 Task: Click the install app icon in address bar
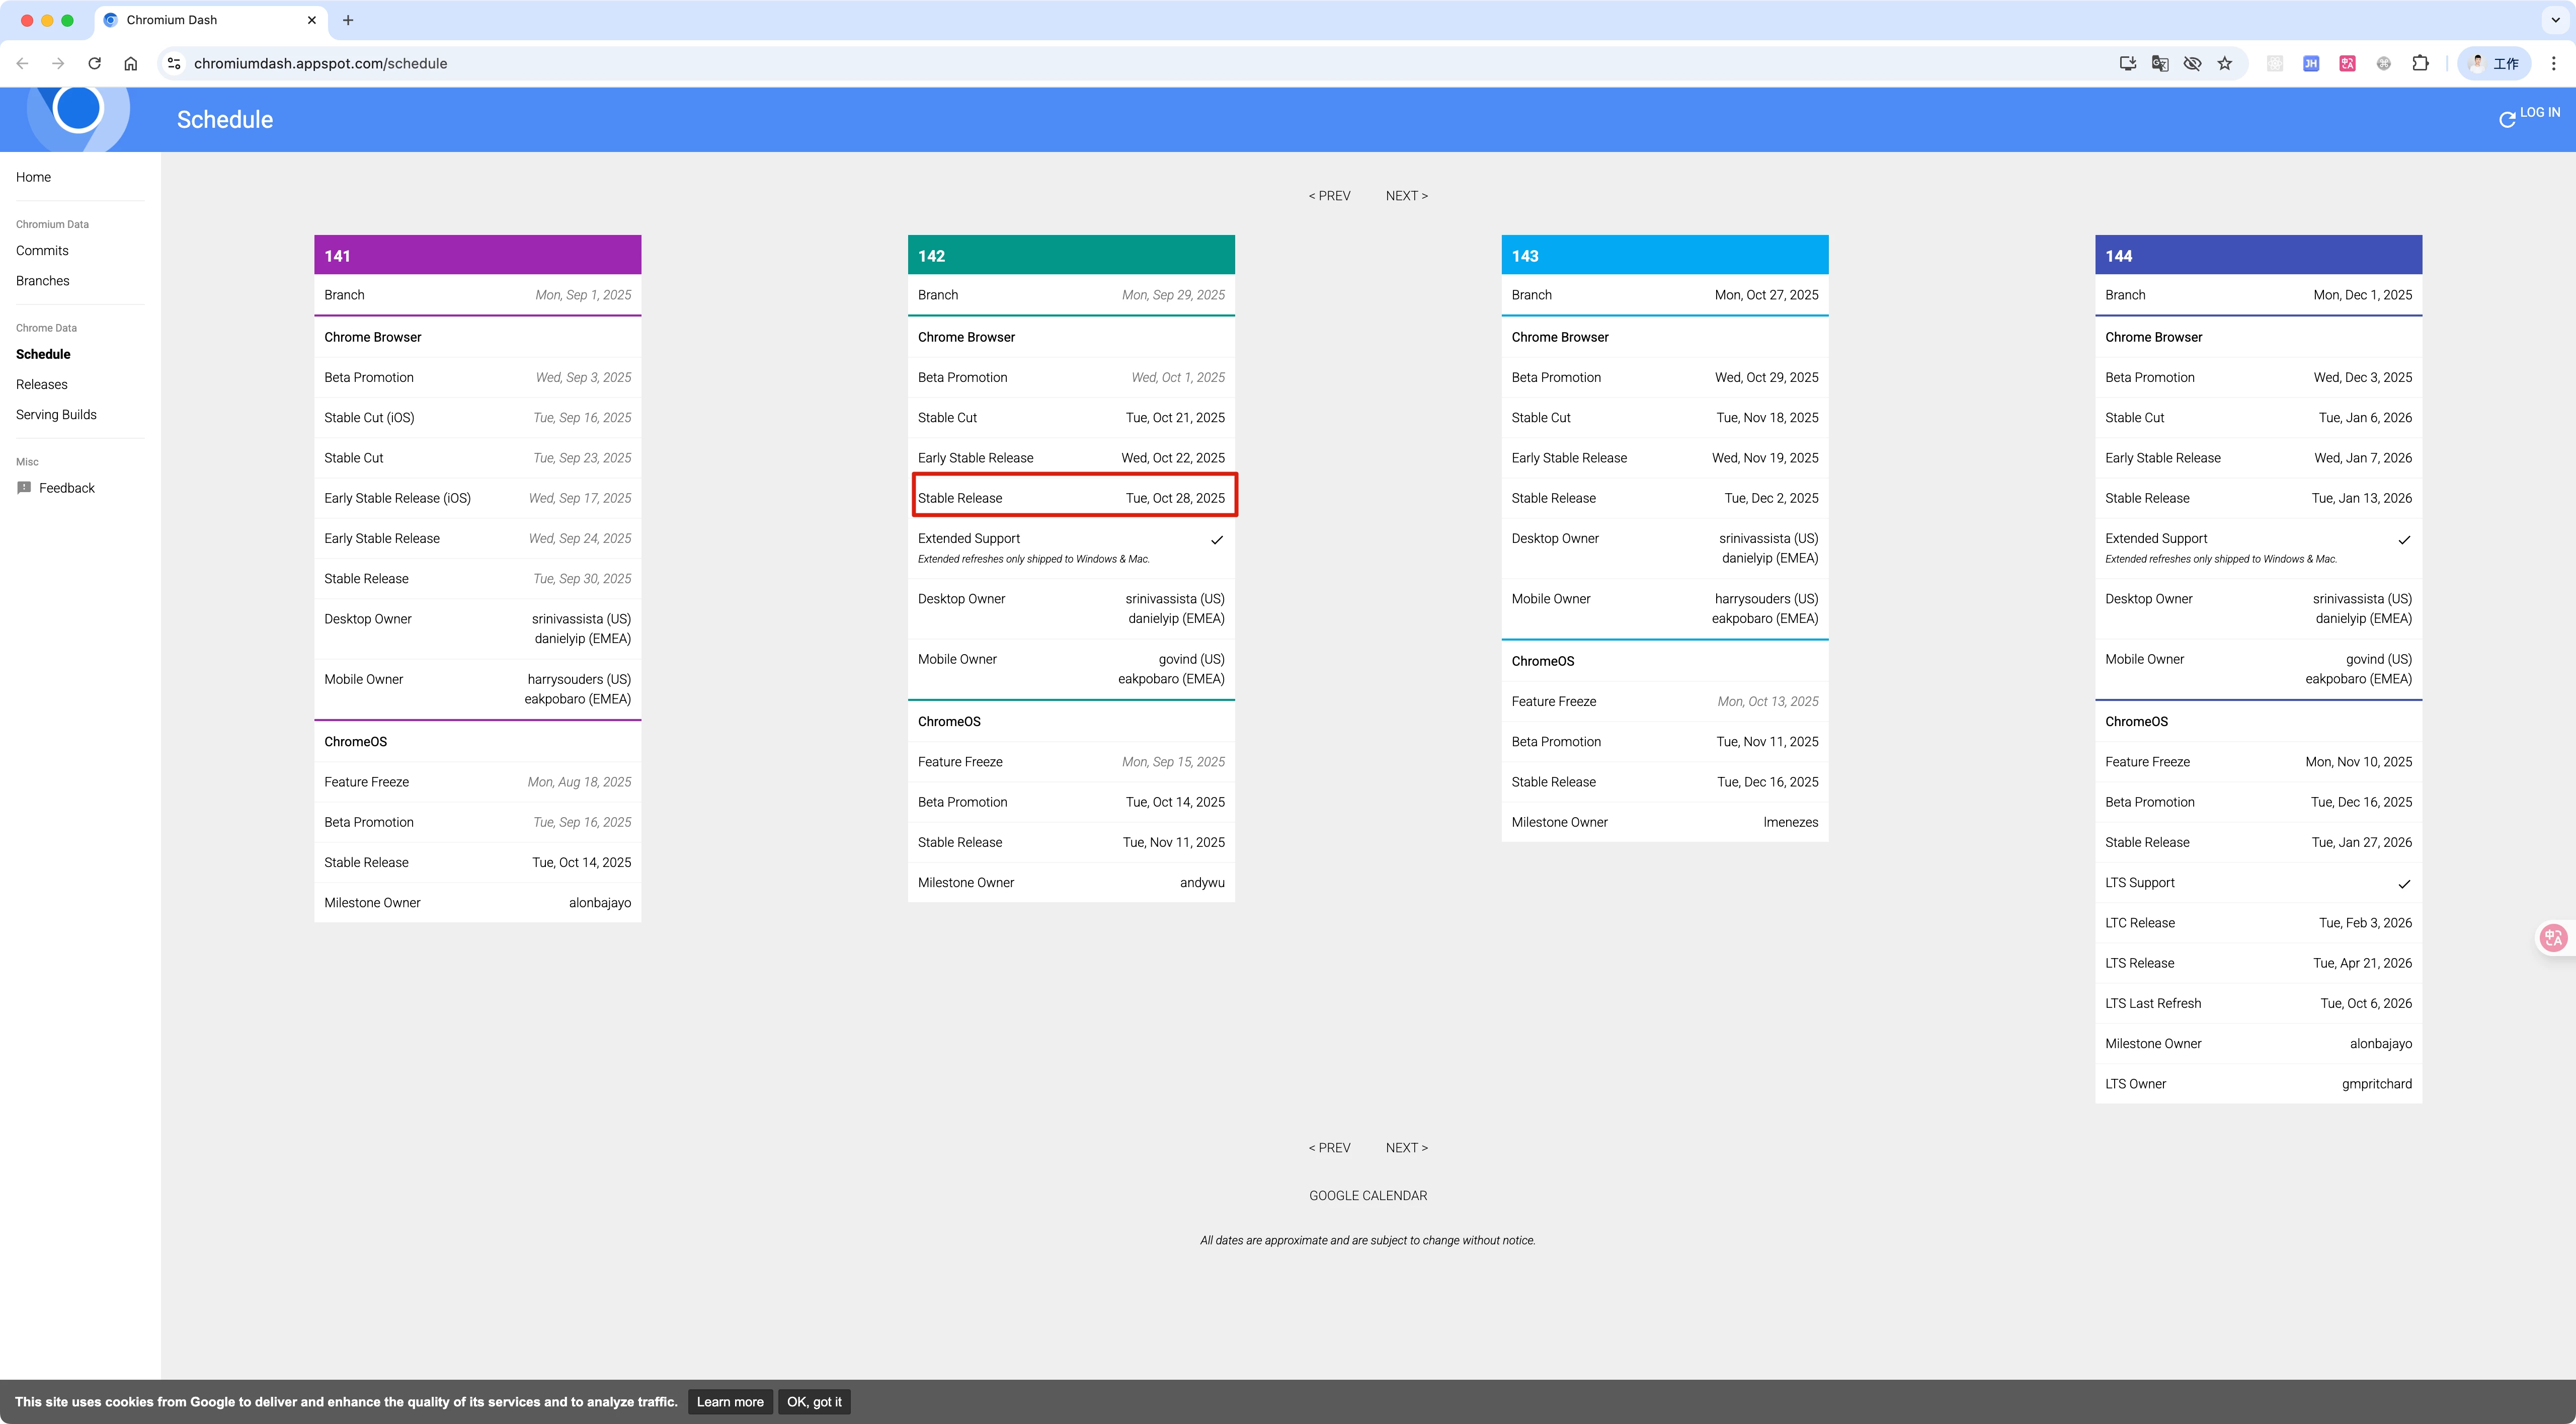click(x=2127, y=63)
